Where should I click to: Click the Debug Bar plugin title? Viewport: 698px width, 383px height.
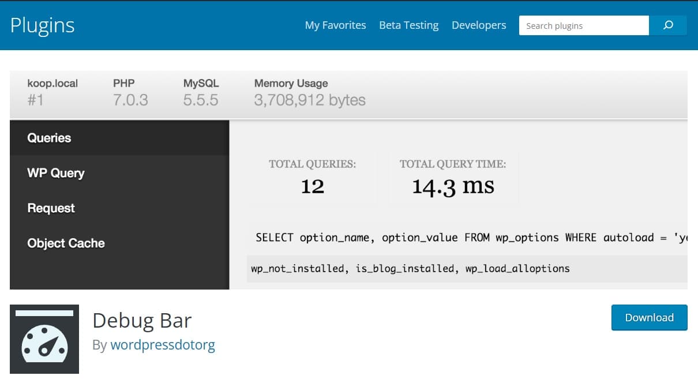[x=142, y=320]
